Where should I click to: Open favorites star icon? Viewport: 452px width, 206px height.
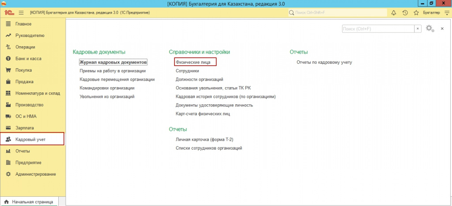pos(416,13)
